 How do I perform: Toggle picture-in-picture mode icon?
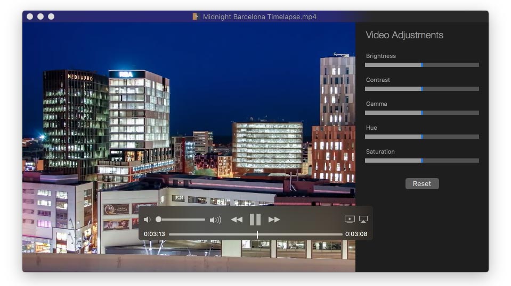tap(350, 219)
